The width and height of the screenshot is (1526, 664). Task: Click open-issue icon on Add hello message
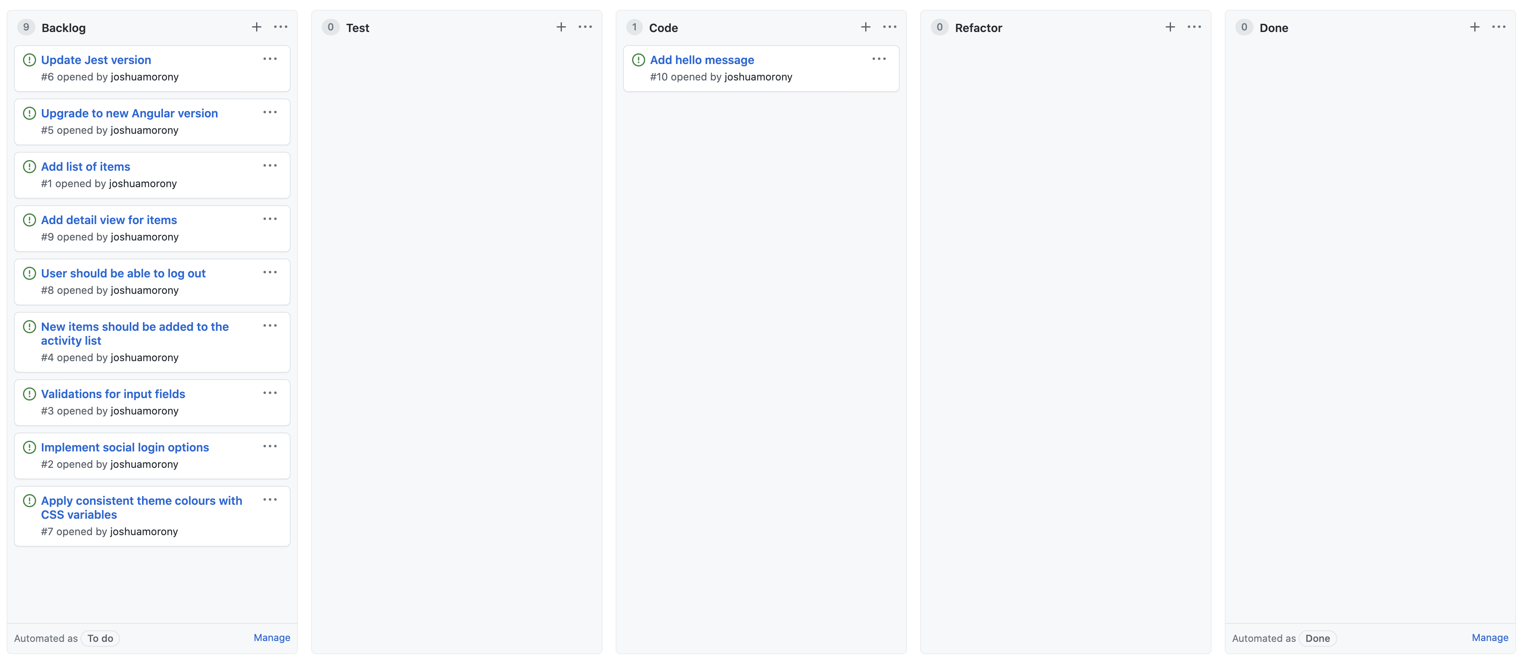pyautogui.click(x=638, y=60)
